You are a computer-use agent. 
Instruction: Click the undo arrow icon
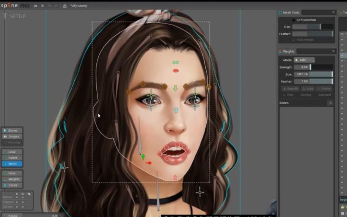tap(49, 6)
